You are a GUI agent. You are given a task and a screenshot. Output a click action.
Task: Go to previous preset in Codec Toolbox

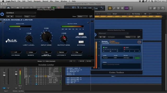pyautogui.click(x=100, y=37)
